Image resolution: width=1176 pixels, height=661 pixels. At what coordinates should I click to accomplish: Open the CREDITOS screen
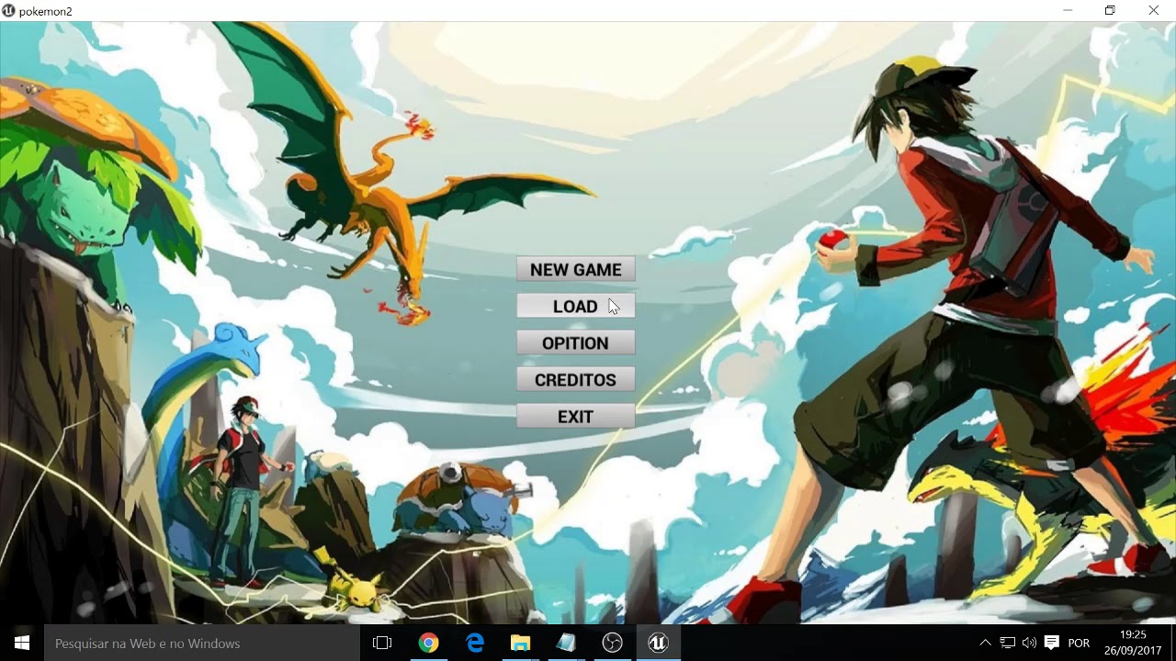pos(576,378)
